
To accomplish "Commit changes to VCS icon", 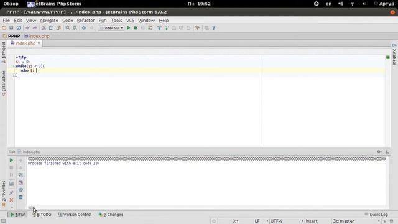I will [167, 28].
